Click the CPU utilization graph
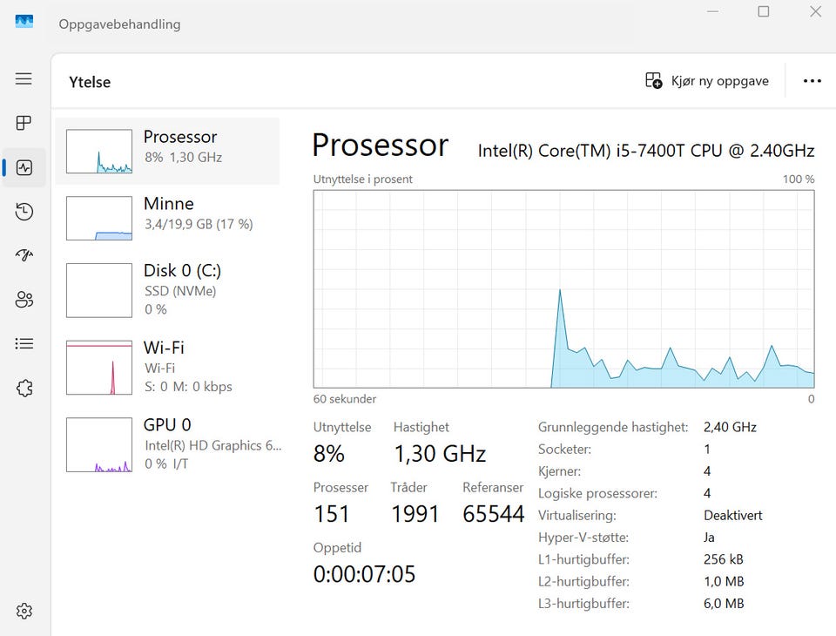Viewport: 836px width, 636px height. click(563, 288)
